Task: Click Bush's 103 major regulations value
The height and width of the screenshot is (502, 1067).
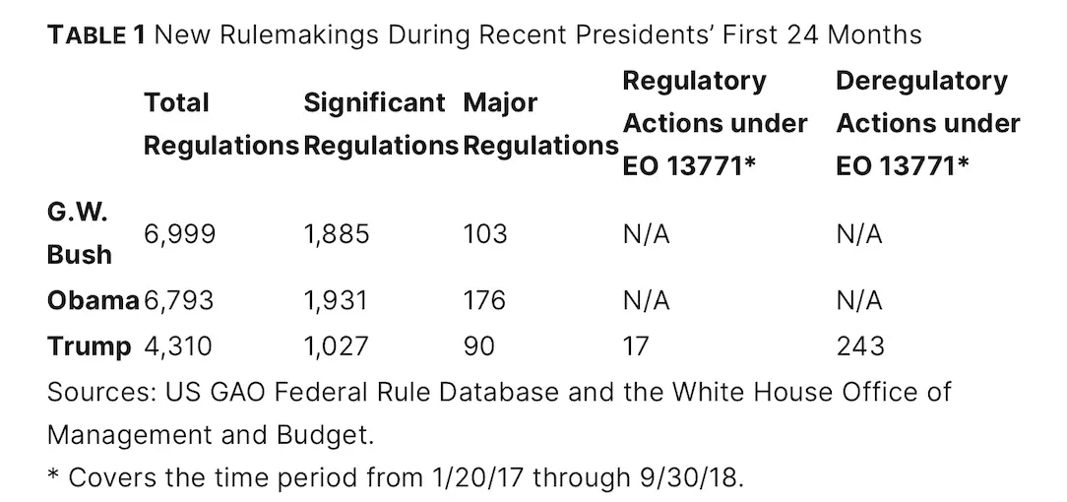Action: (x=485, y=233)
